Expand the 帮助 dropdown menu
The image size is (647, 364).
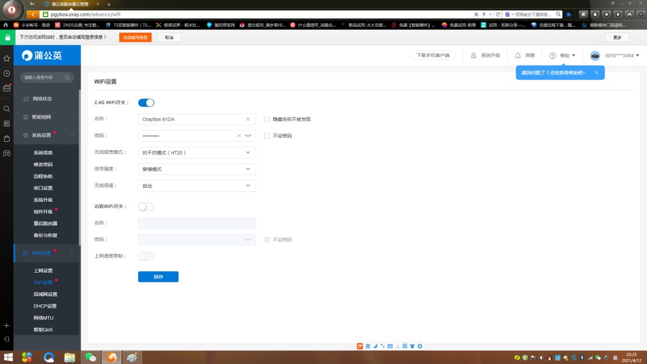(x=563, y=56)
